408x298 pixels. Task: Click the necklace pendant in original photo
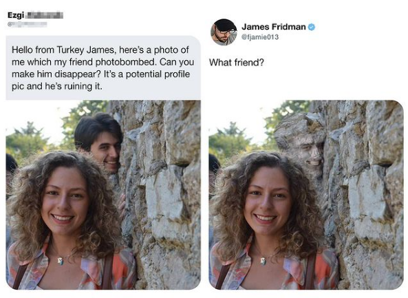pyautogui.click(x=61, y=261)
